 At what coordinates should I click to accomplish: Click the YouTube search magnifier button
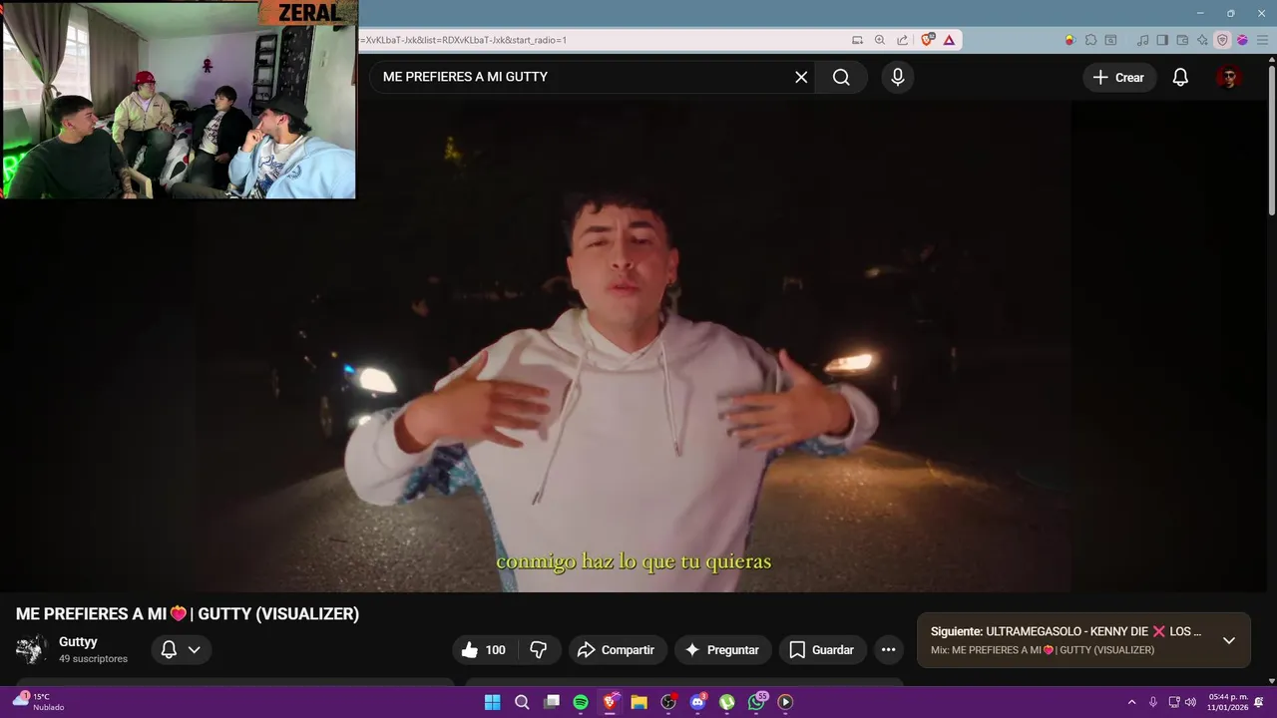coord(841,77)
